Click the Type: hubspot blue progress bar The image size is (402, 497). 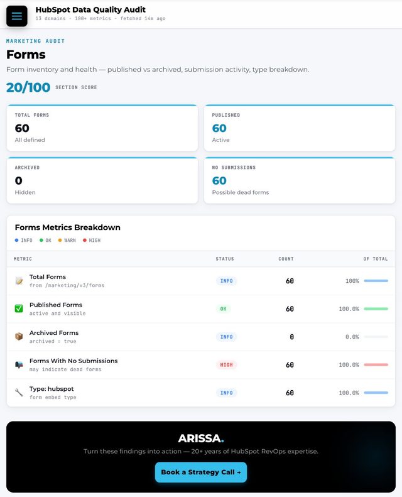tap(376, 393)
